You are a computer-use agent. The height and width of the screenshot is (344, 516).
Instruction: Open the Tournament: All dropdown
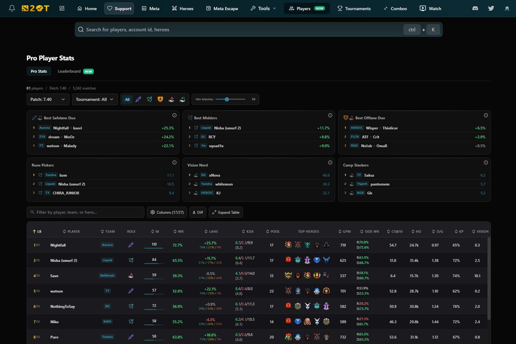(x=95, y=99)
